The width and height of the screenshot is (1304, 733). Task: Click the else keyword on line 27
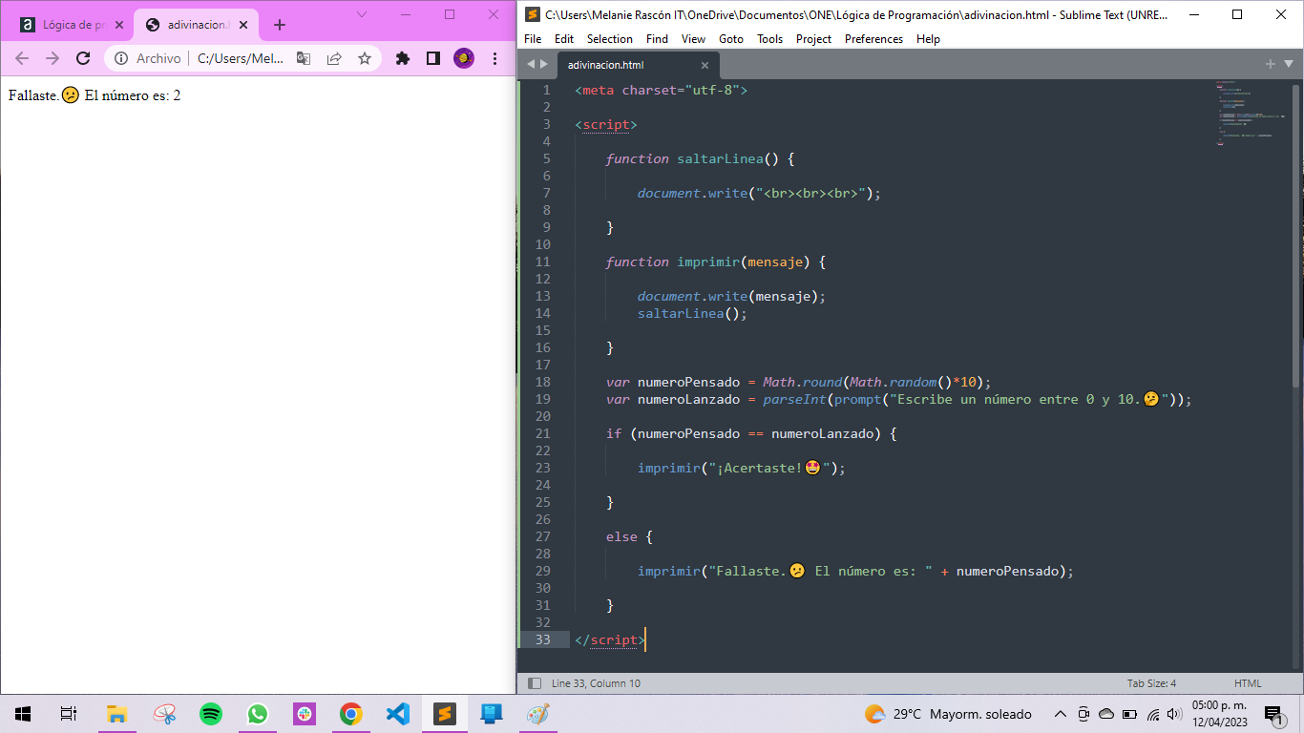click(621, 536)
